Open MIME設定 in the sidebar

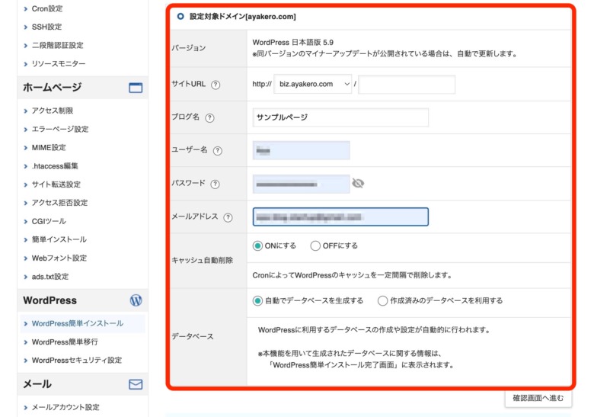pos(49,147)
